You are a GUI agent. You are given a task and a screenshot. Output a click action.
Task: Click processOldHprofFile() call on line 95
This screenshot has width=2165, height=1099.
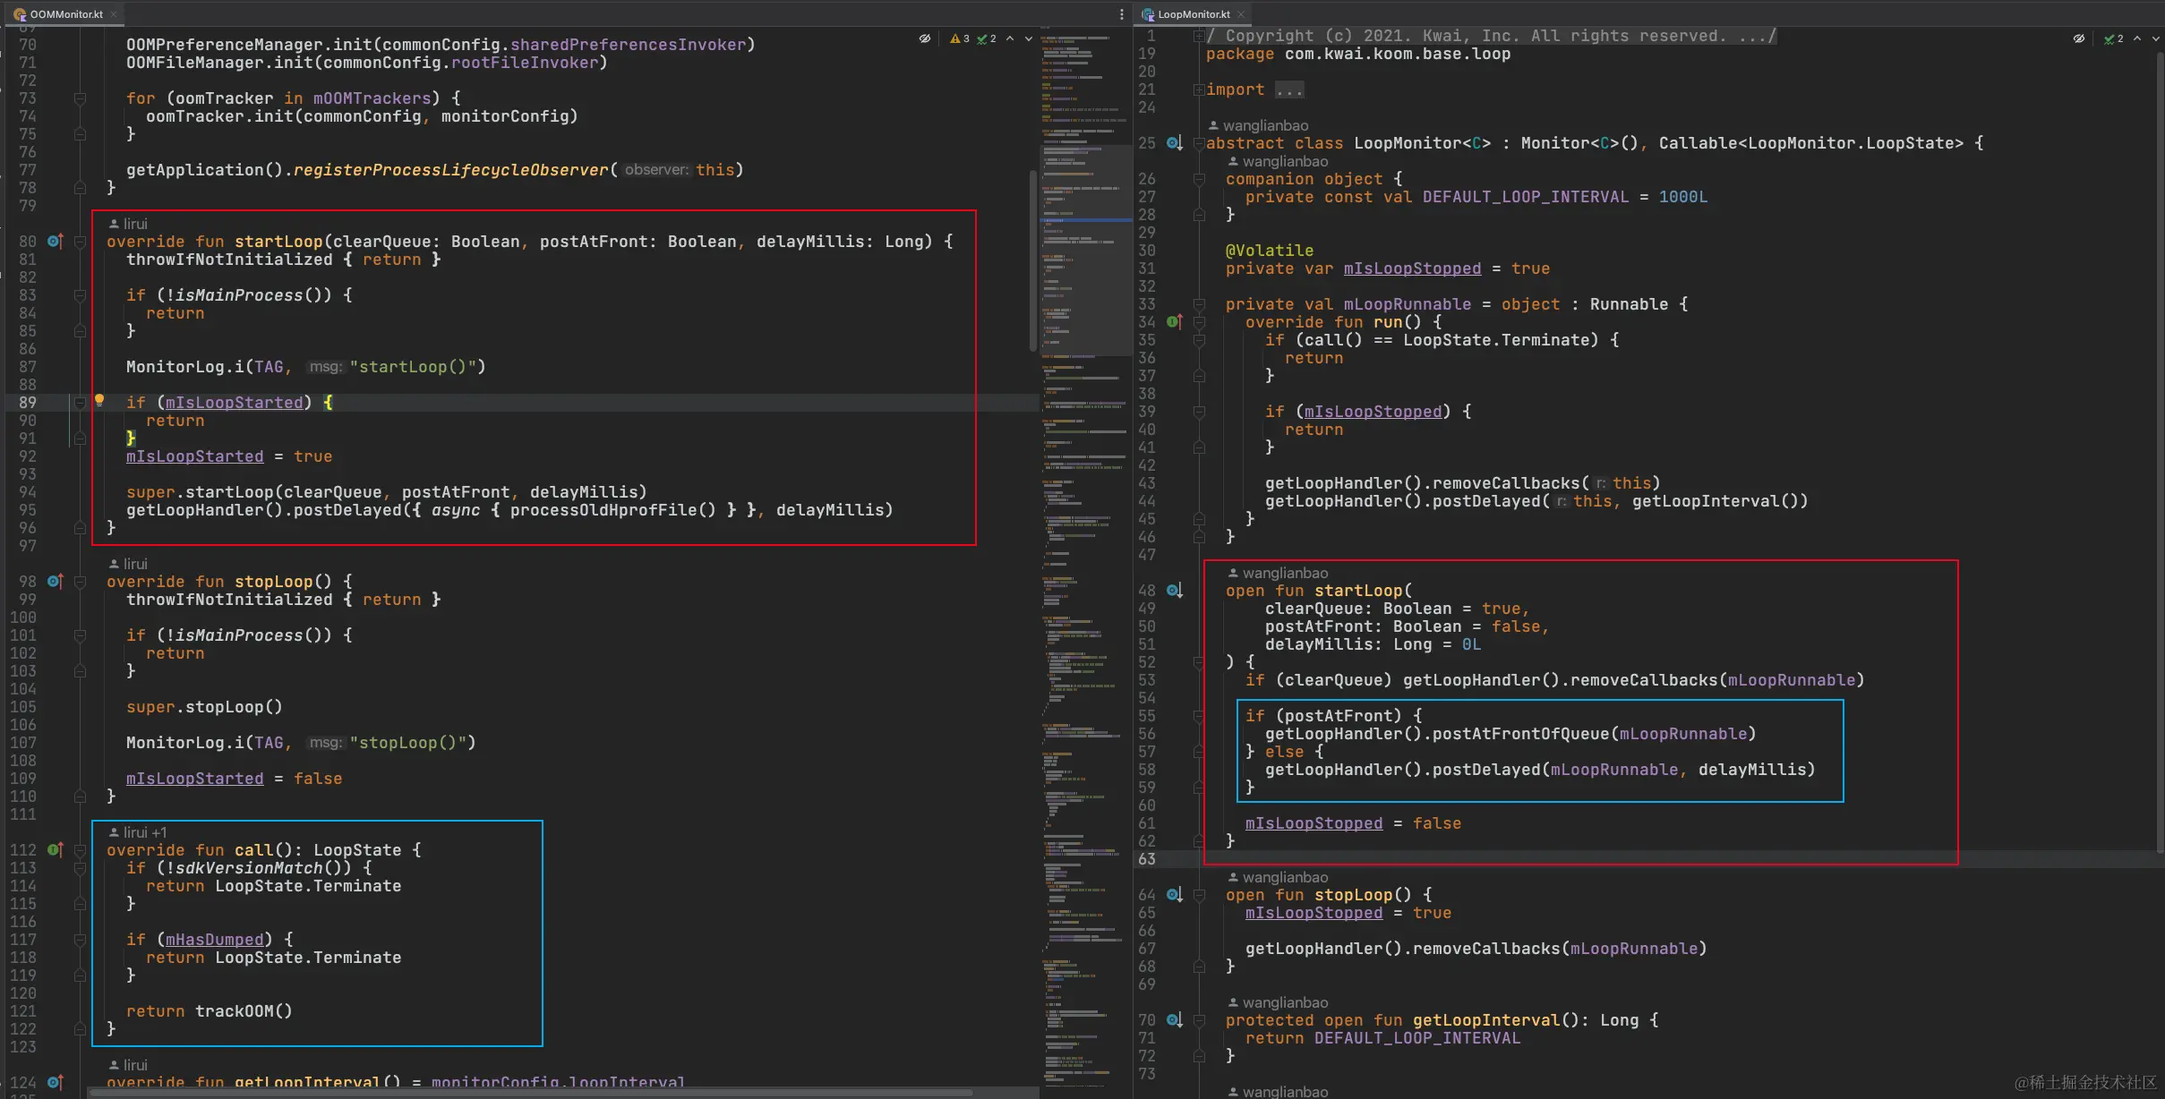point(613,510)
